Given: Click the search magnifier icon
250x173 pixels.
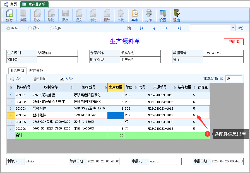Looking at the screenshot, I should point(241,28).
